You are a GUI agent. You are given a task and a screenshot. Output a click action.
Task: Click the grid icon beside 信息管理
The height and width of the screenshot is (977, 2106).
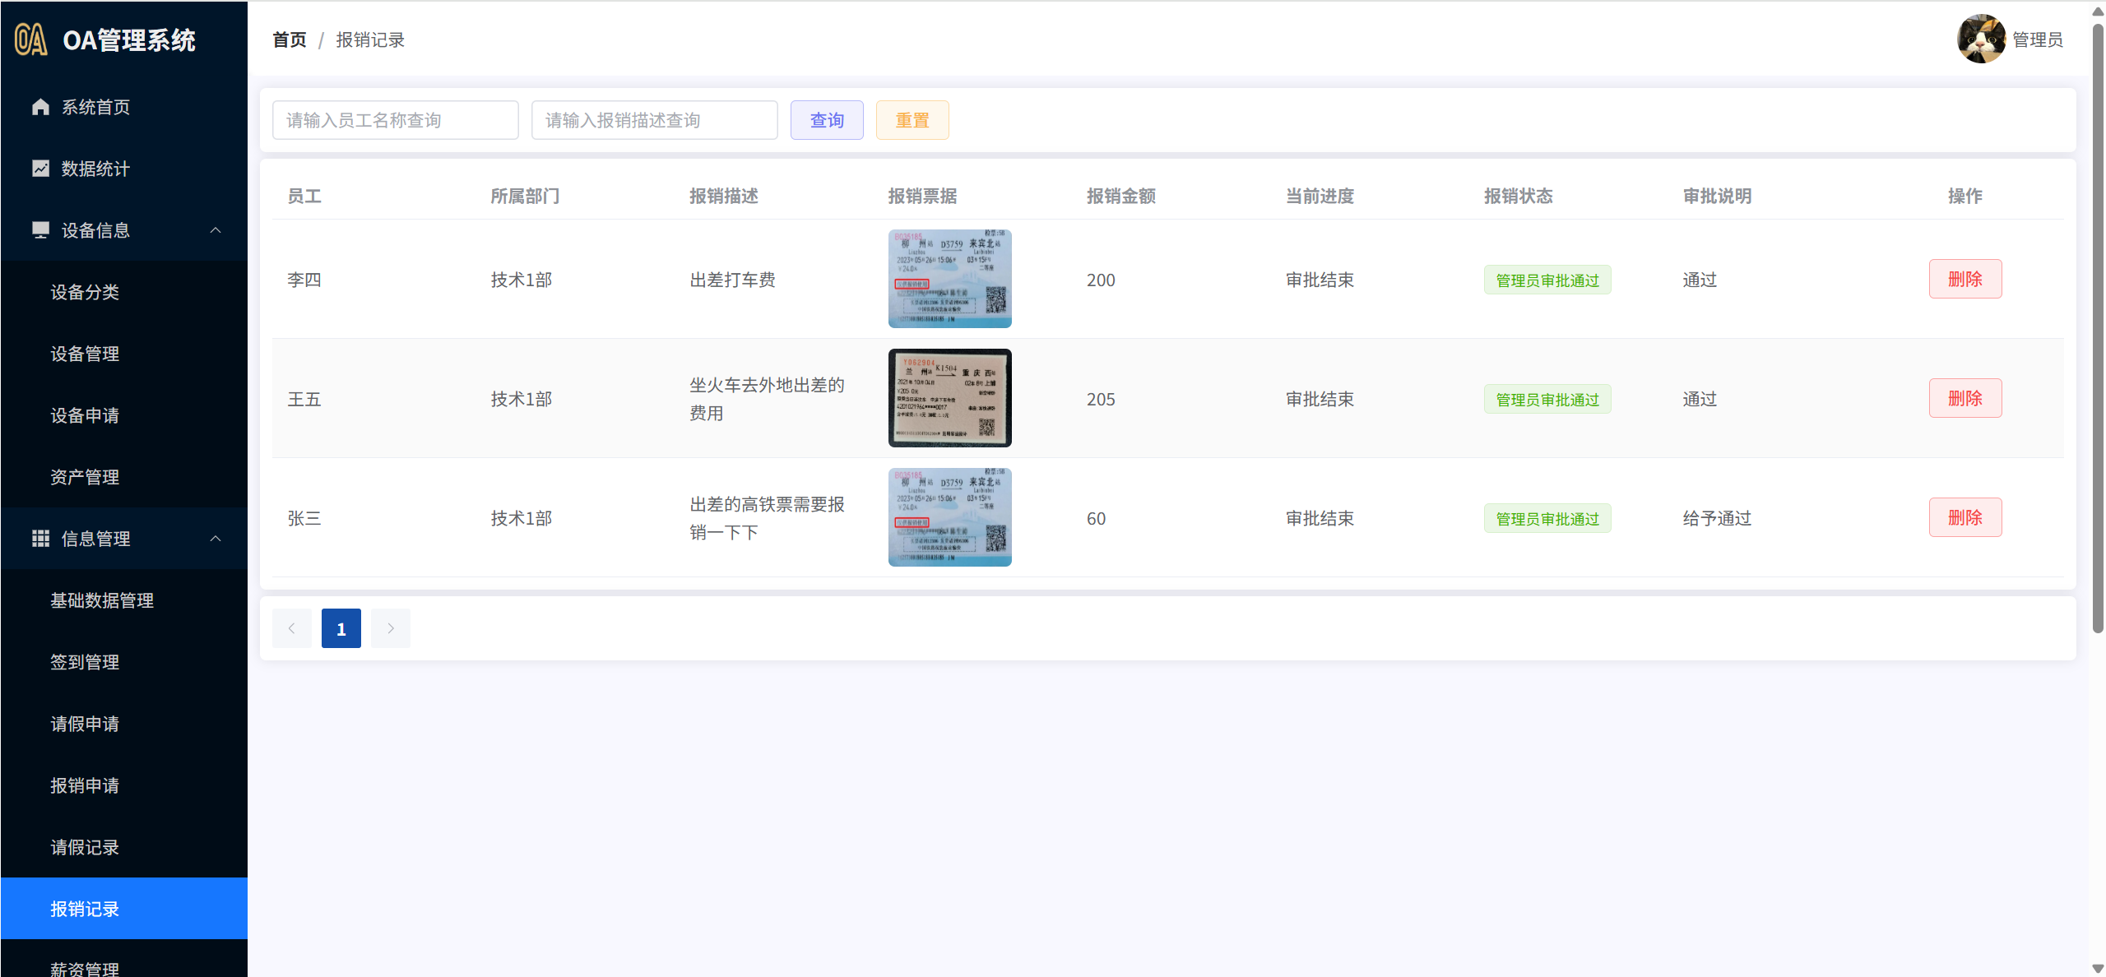40,539
